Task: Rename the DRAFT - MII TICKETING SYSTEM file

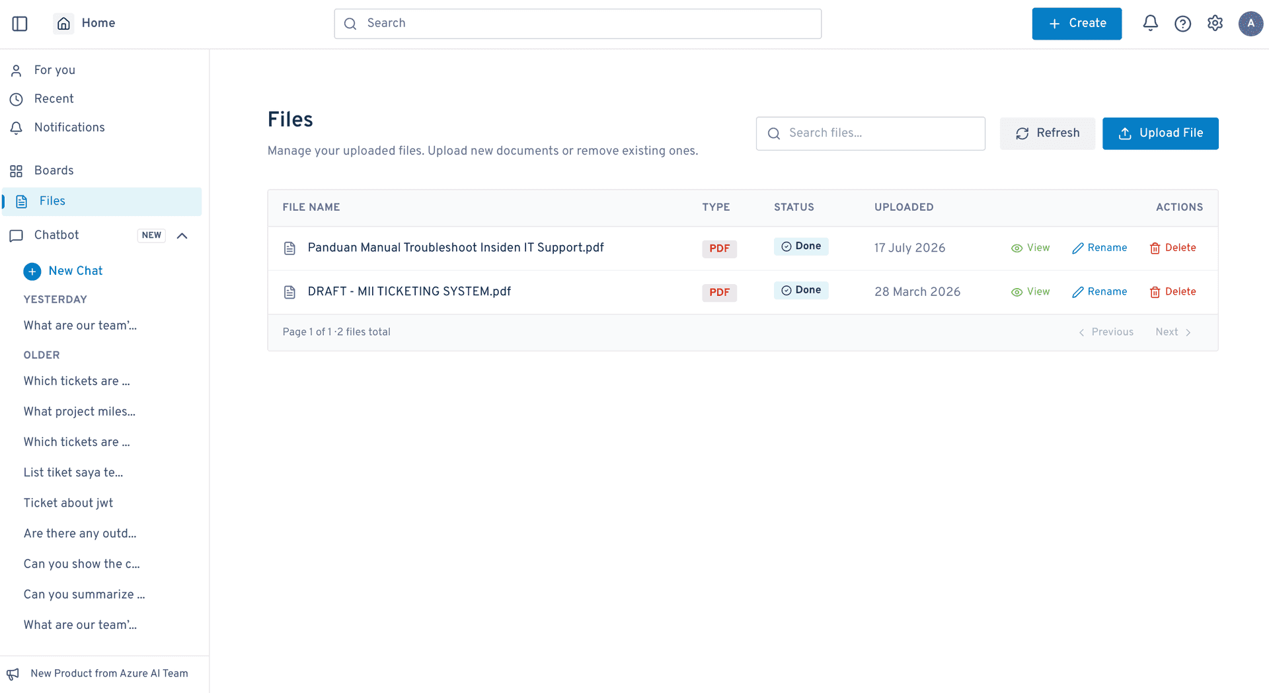Action: click(x=1099, y=292)
